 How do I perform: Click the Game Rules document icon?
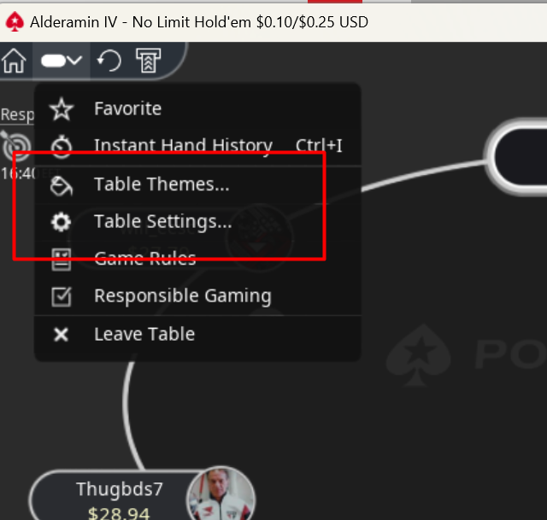pyautogui.click(x=62, y=260)
